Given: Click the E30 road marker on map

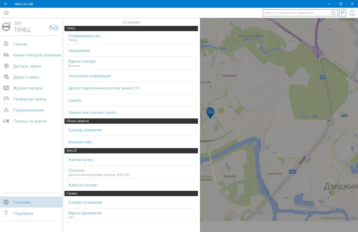Looking at the screenshot, I should click(x=322, y=77).
